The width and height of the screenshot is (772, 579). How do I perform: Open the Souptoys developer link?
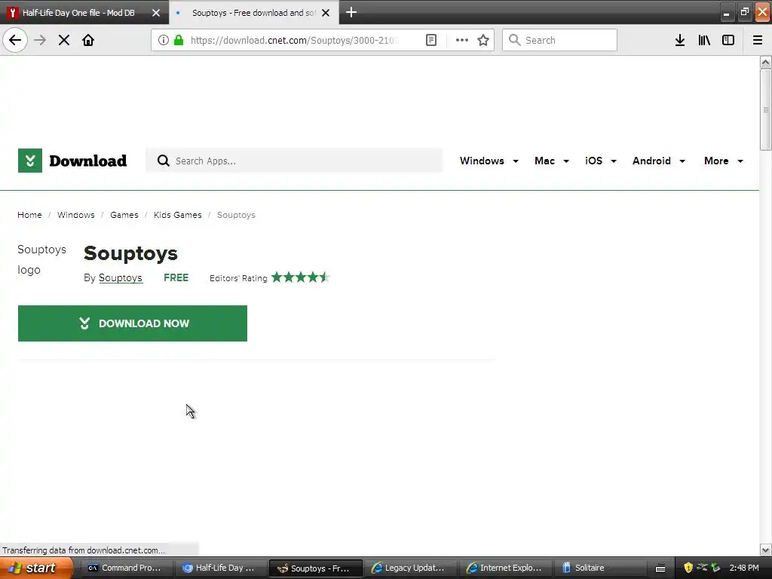point(121,277)
